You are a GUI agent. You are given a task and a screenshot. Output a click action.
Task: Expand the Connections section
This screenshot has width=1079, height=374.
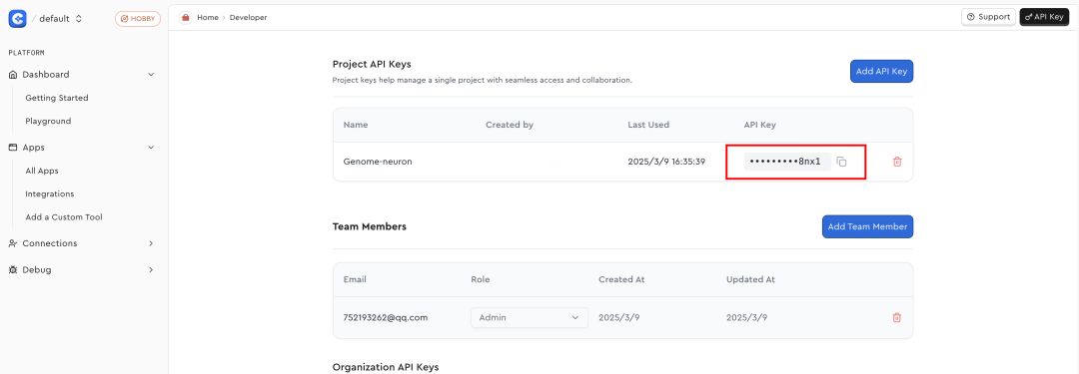point(151,243)
